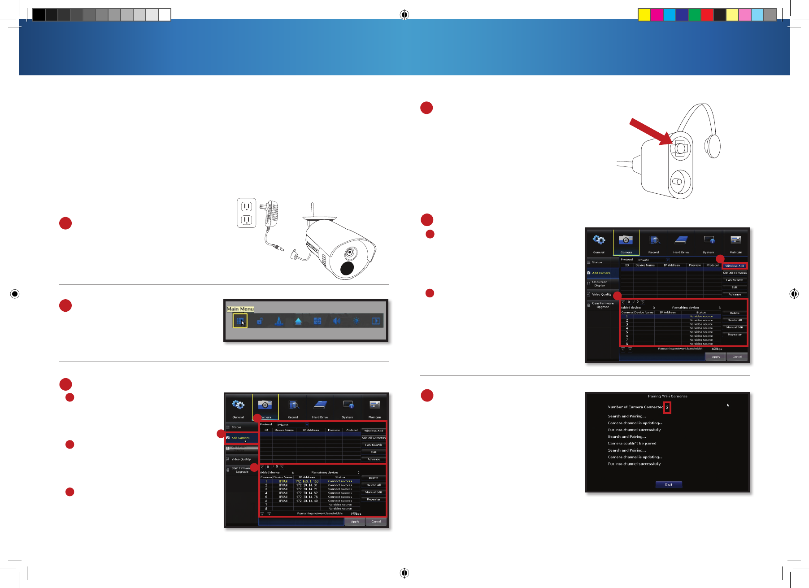The image size is (809, 588).
Task: Select camera row with IP 172.20.14.31
Action: coord(310,485)
